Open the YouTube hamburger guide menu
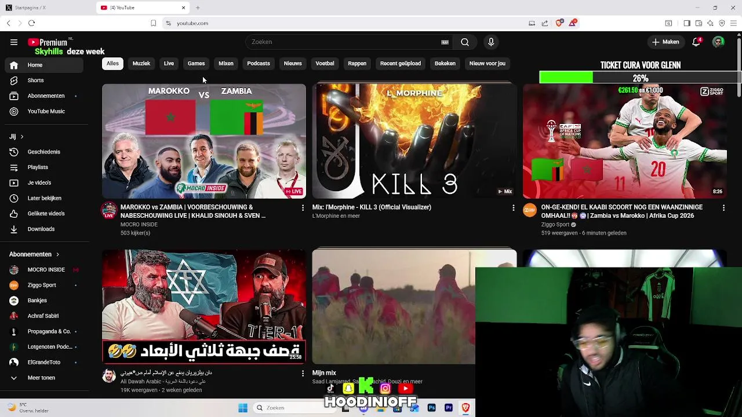The height and width of the screenshot is (417, 742). 14,42
